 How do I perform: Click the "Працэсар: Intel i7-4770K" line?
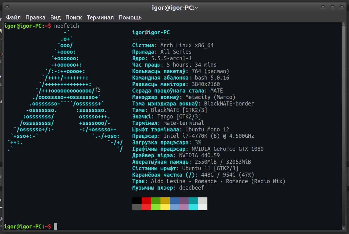coord(193,136)
